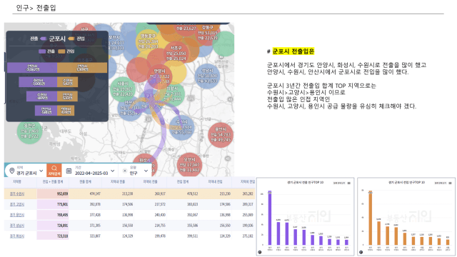Image resolution: width=457 pixels, height=257 pixels.
Task: Click the 지역명 column header
Action: pyautogui.click(x=17, y=182)
